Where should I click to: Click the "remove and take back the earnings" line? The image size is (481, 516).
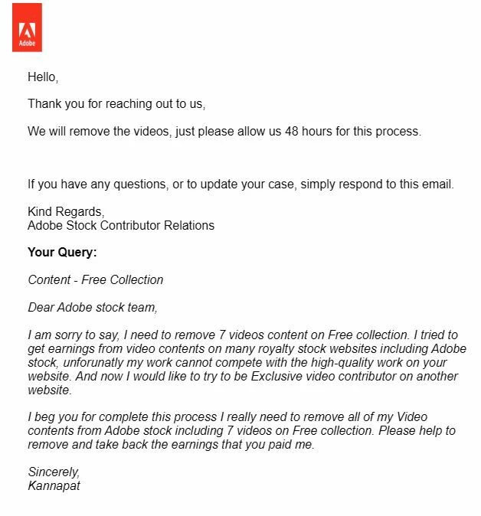(171, 445)
